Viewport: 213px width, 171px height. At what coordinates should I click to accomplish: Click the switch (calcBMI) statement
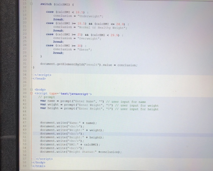[57, 4]
